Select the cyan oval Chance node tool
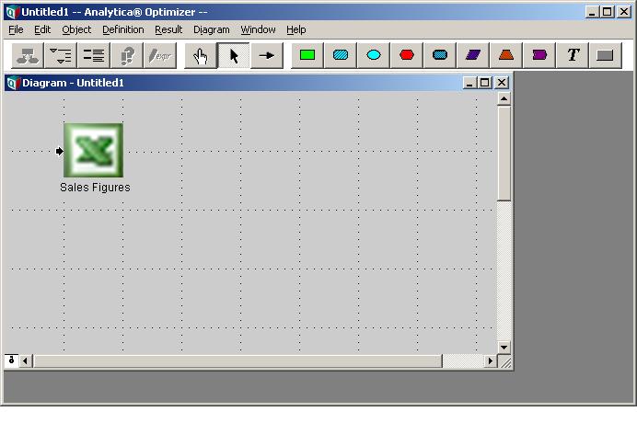This screenshot has width=637, height=423. pyautogui.click(x=374, y=55)
